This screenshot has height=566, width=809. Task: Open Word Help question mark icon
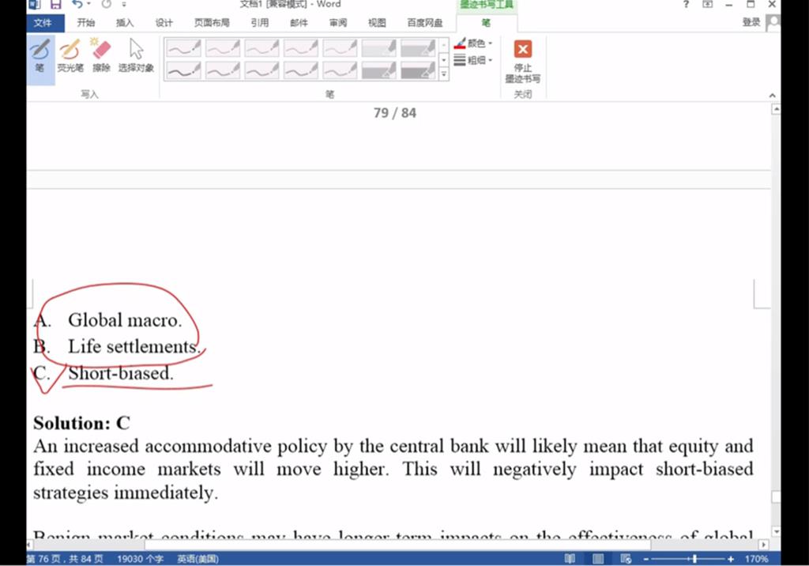686,4
